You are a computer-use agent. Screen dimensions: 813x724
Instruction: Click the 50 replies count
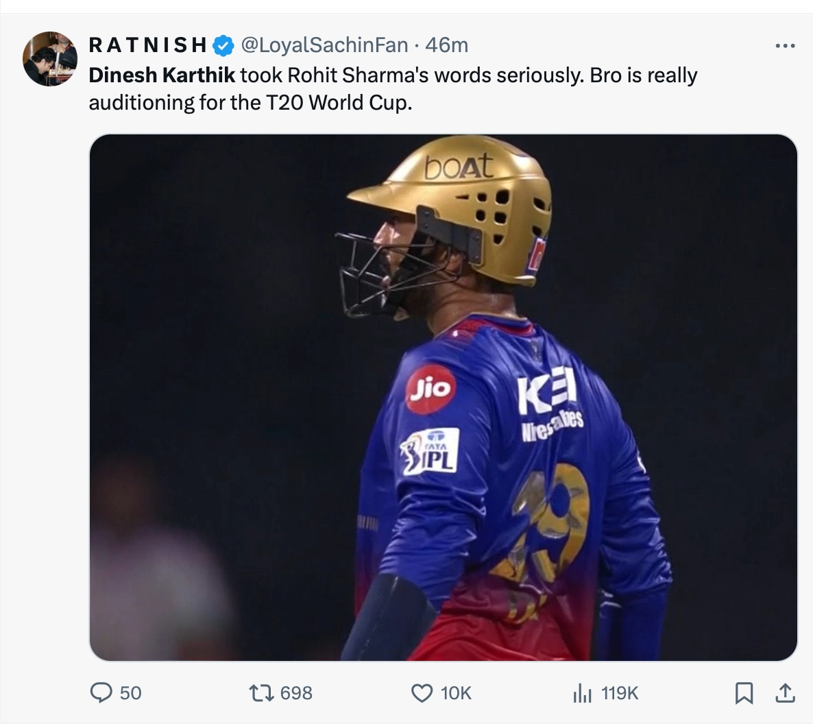(x=130, y=693)
